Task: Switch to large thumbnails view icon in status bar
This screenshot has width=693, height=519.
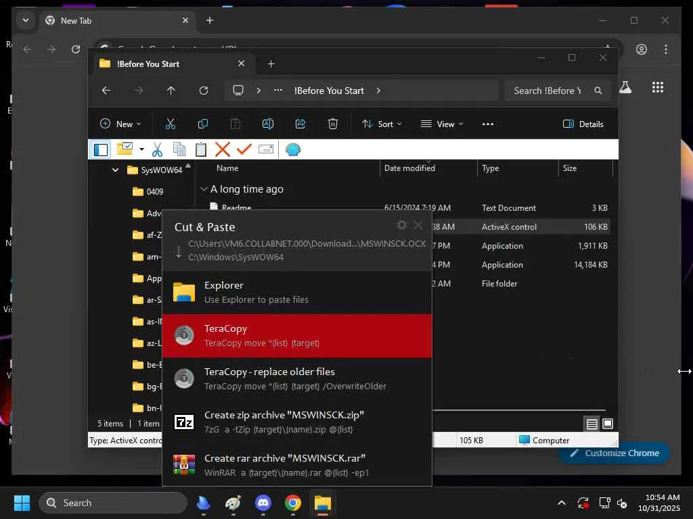Action: pyautogui.click(x=608, y=424)
